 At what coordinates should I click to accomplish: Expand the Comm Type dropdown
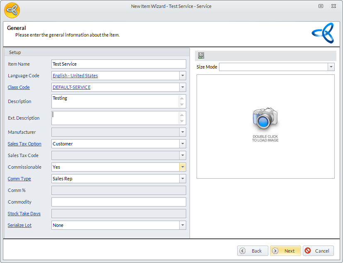(182, 179)
